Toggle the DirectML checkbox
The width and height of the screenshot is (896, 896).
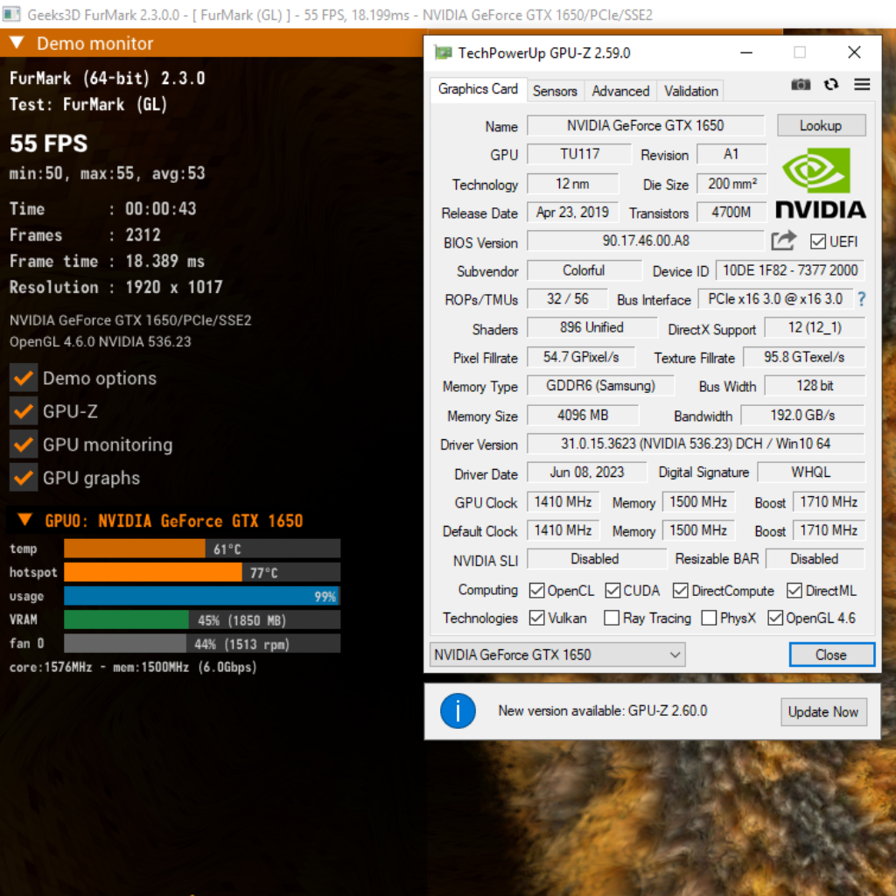point(794,591)
